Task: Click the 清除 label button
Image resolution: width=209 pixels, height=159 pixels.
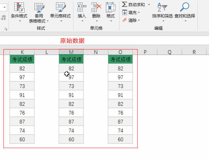Action: pos(133,20)
